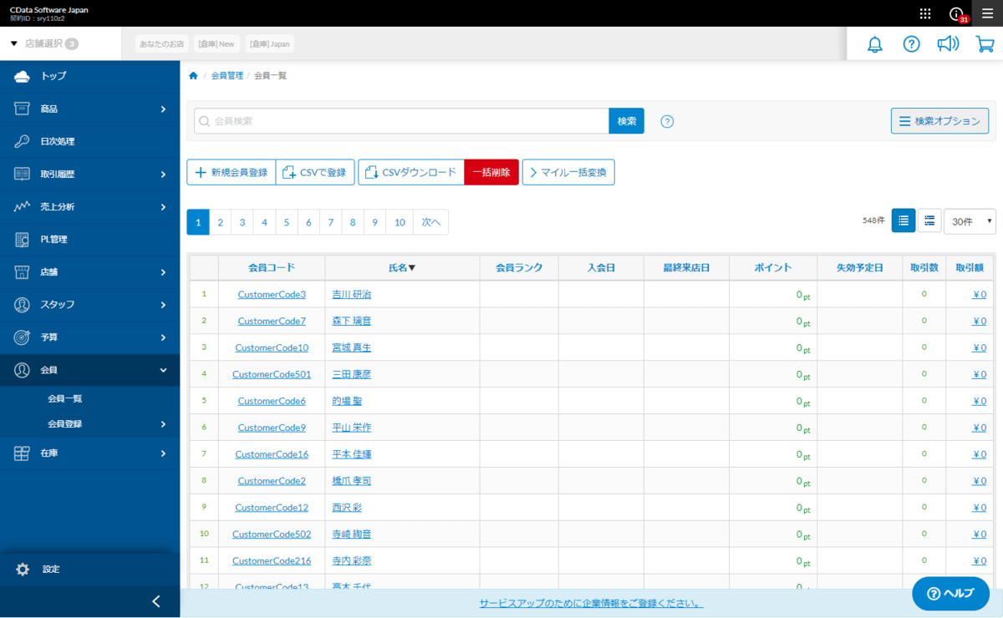Screen dimensions: 1003x618
Task: Click the 設定 gear icon
Action: 23,570
